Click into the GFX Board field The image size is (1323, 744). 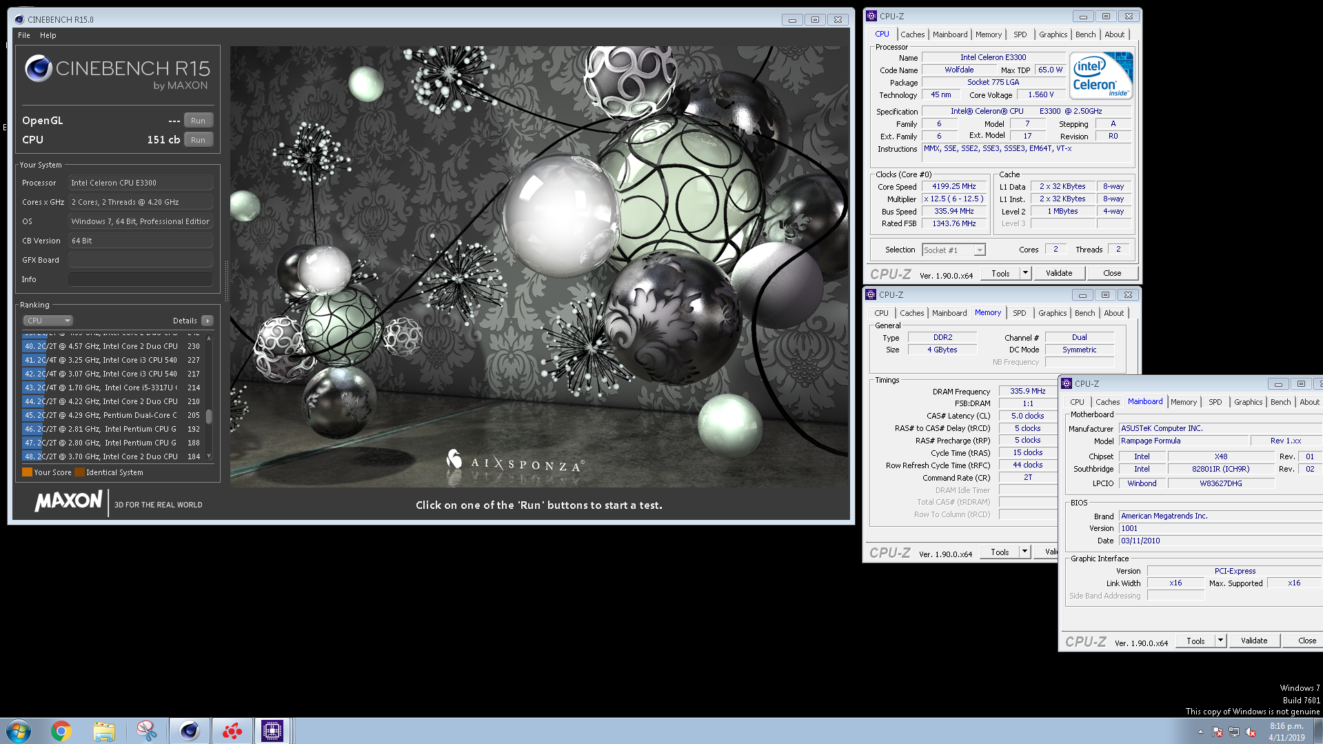pyautogui.click(x=140, y=260)
